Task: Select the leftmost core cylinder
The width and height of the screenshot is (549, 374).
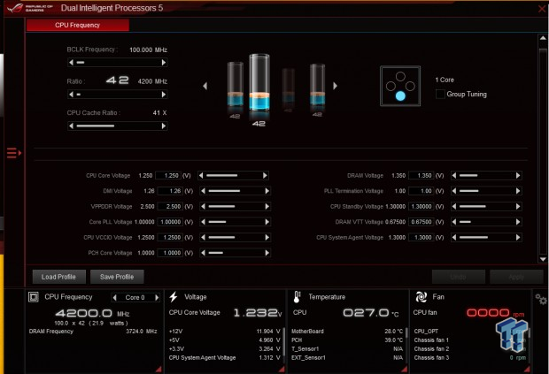Action: click(236, 84)
